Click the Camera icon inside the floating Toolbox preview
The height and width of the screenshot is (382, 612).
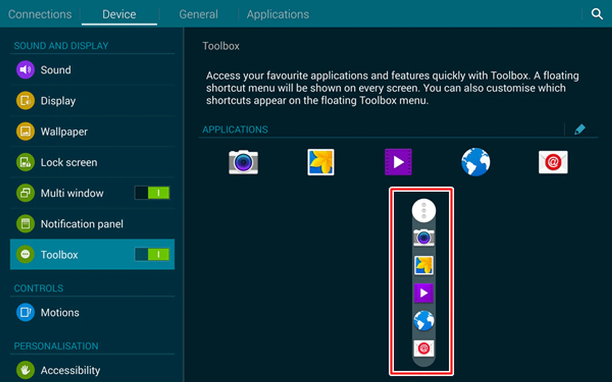423,237
